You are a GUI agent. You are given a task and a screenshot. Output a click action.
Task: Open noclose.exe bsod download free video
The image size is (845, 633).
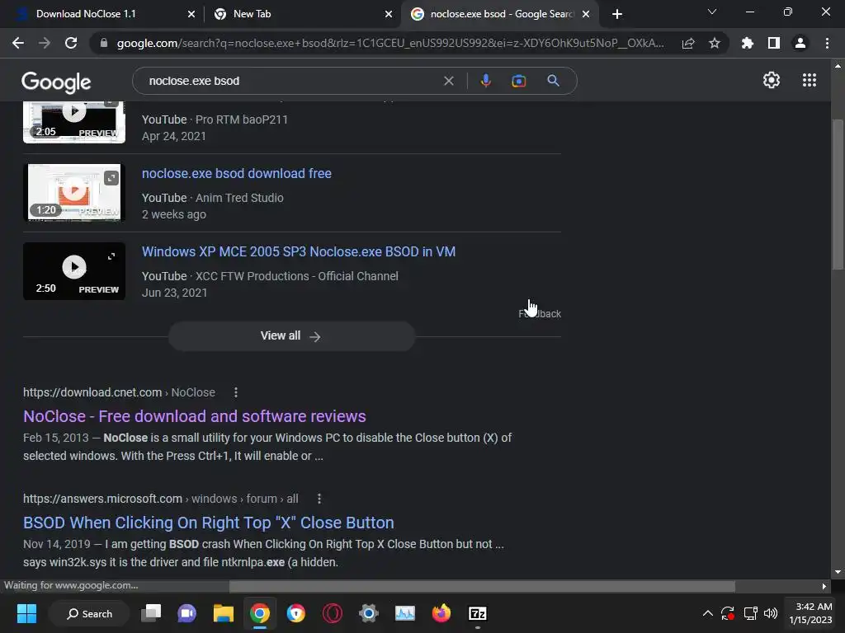[x=237, y=173]
